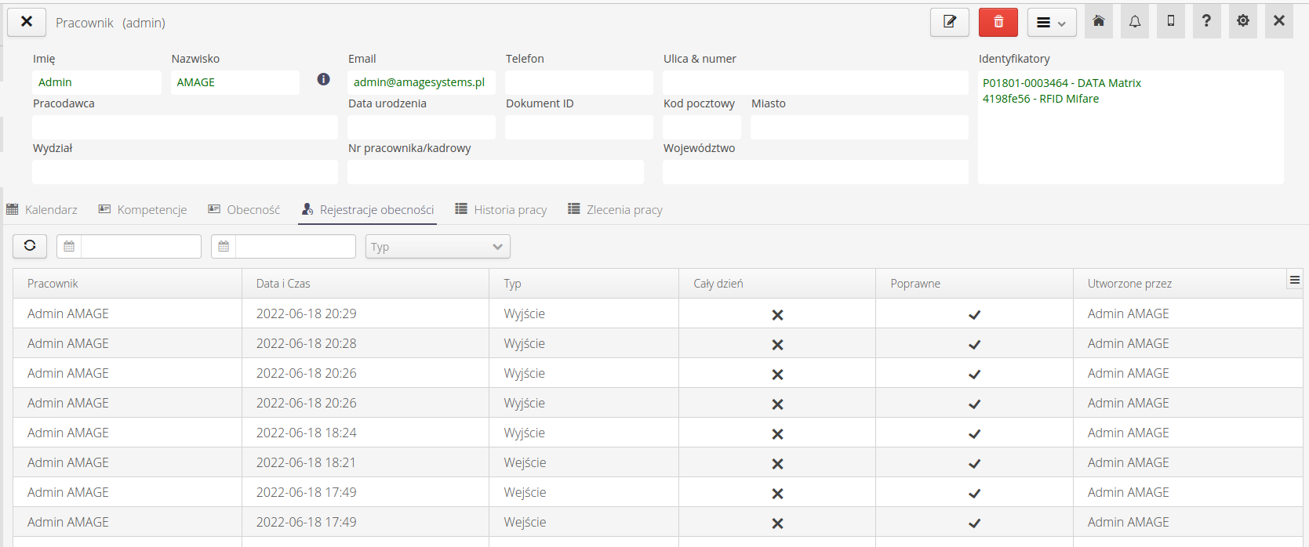
Task: Click the second date filter input field
Action: coord(295,247)
